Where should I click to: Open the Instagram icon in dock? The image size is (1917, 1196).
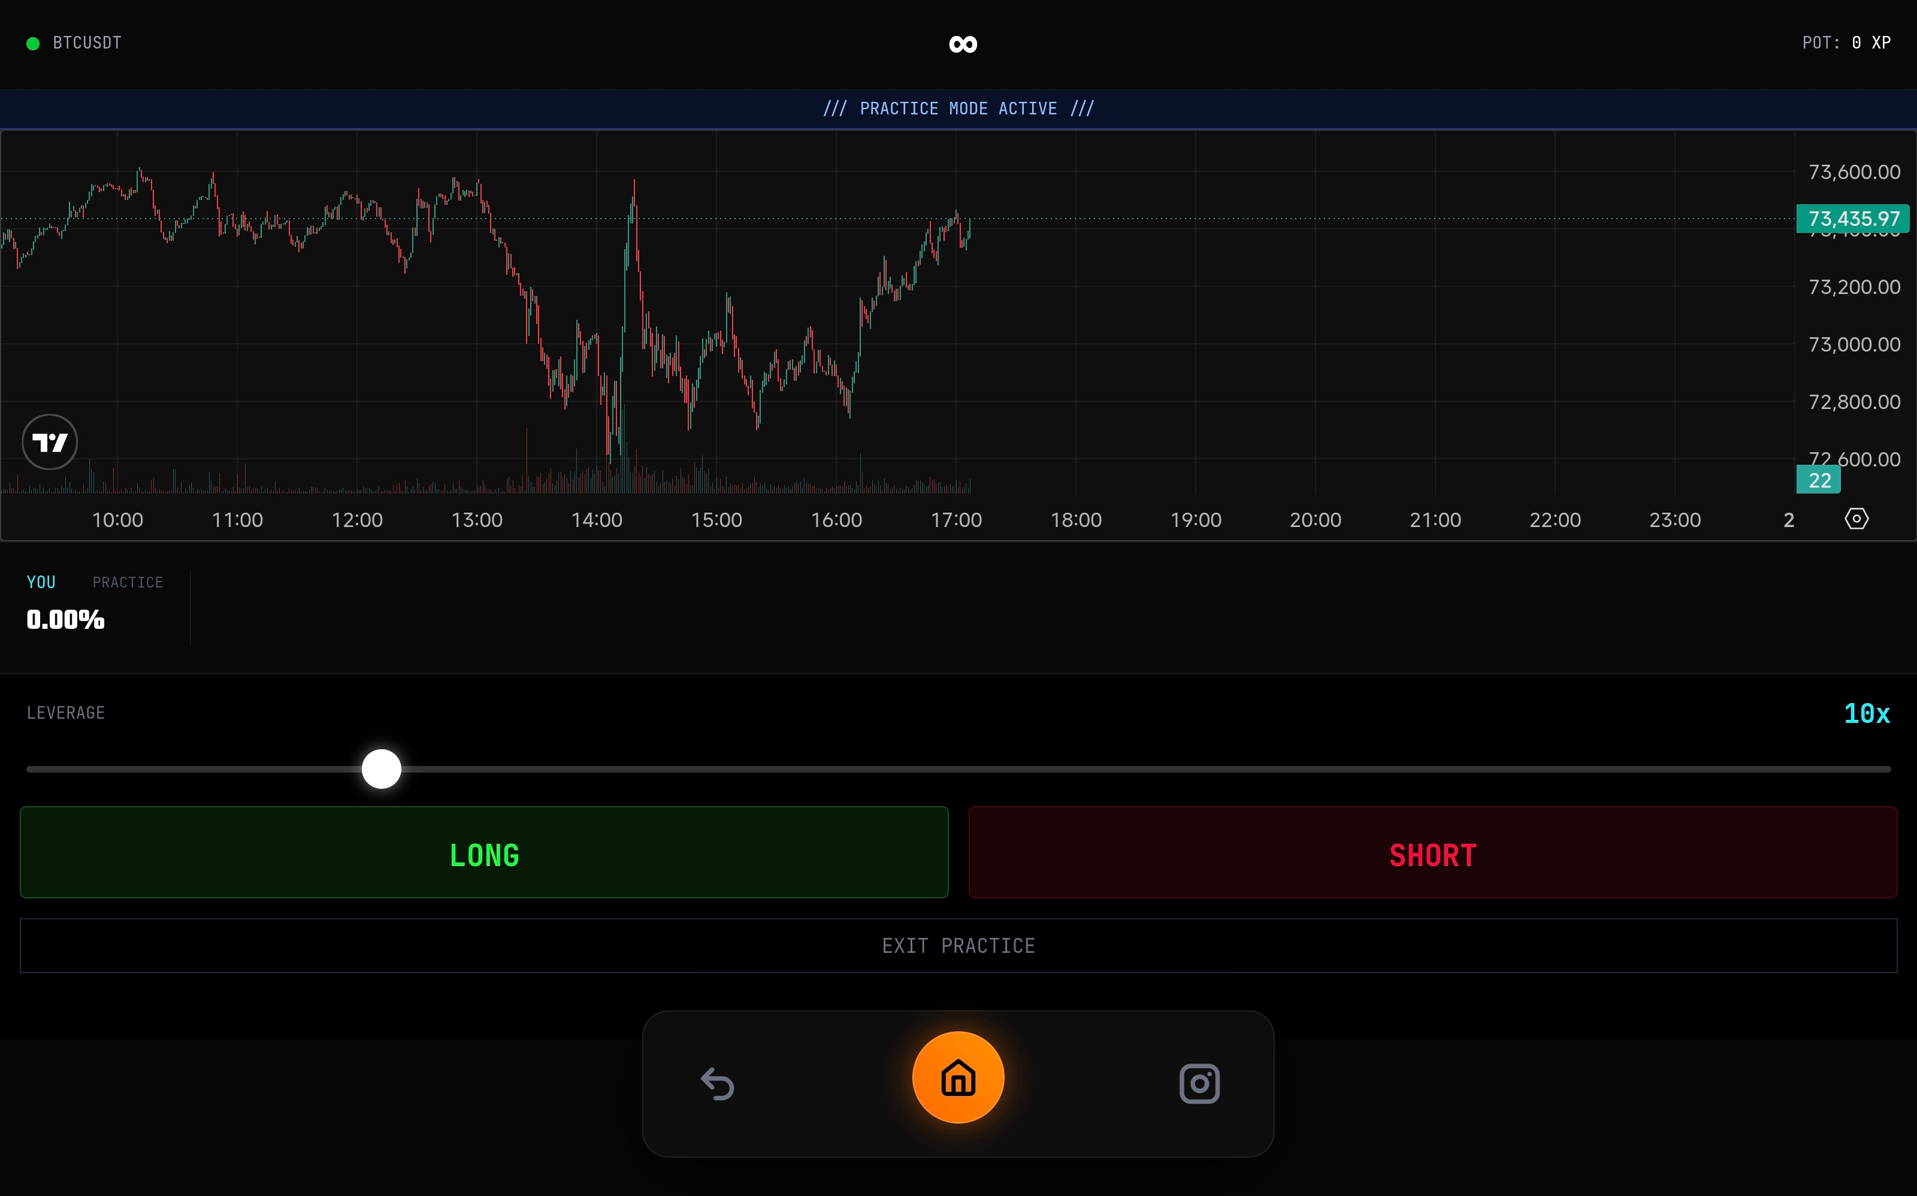1199,1083
